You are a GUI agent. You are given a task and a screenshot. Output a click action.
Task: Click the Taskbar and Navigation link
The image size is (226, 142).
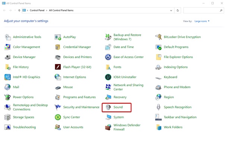(x=180, y=117)
